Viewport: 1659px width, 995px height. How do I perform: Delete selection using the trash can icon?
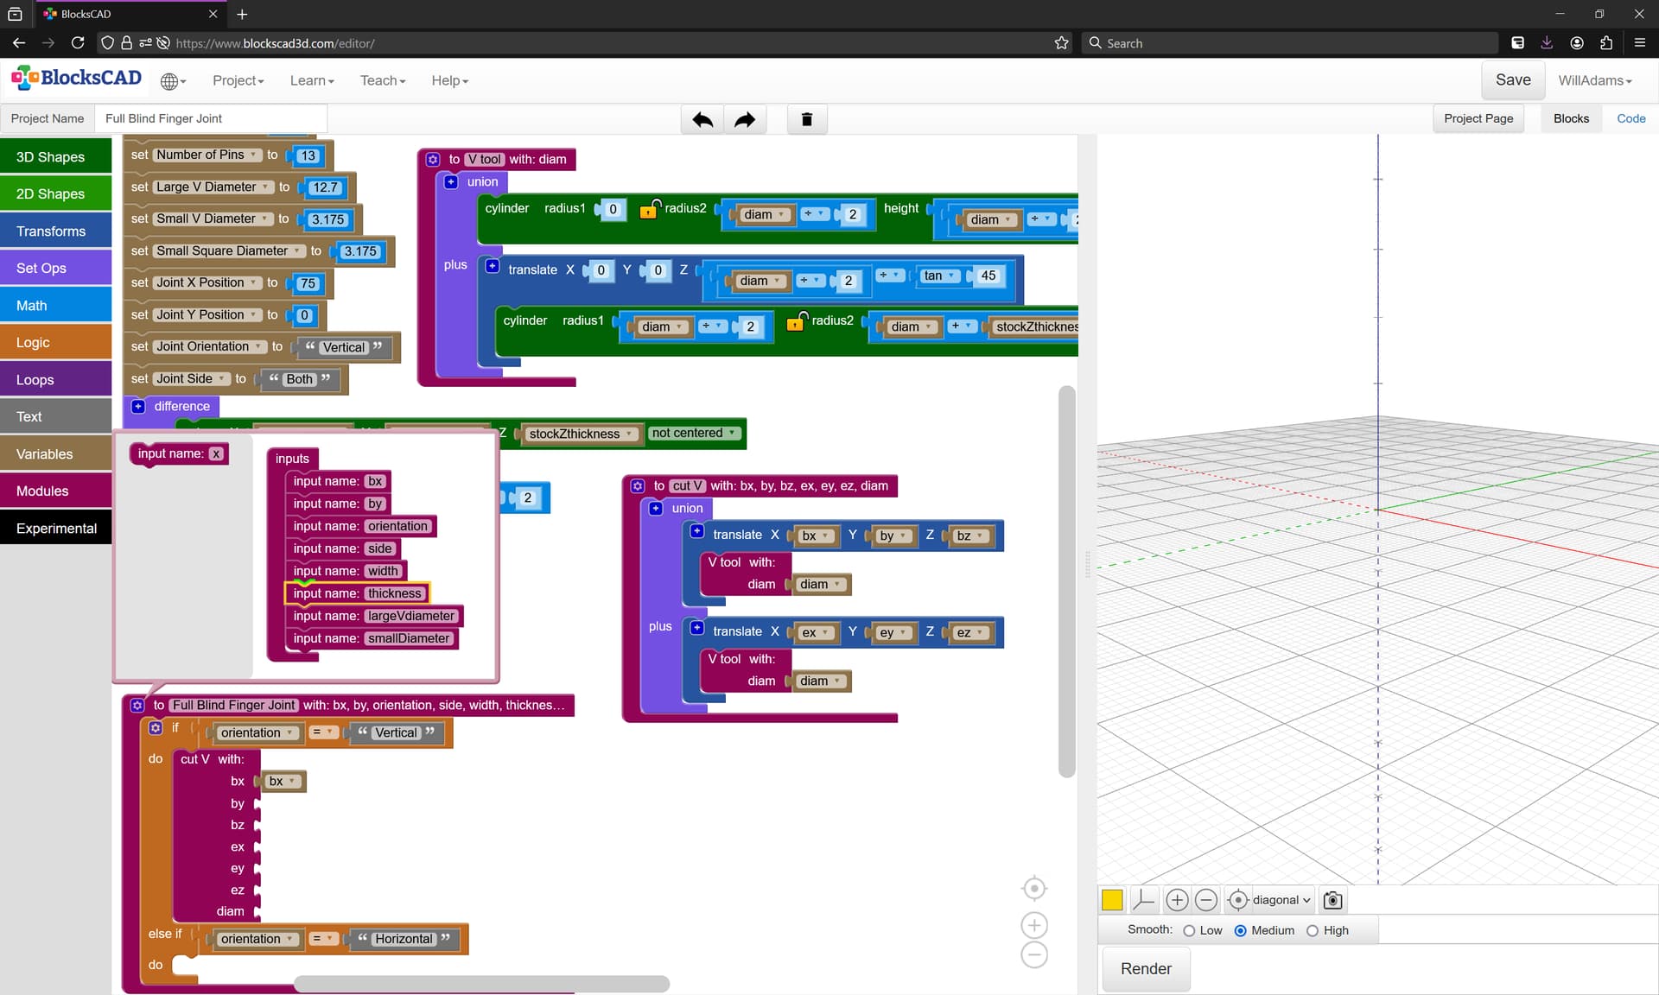(x=807, y=119)
